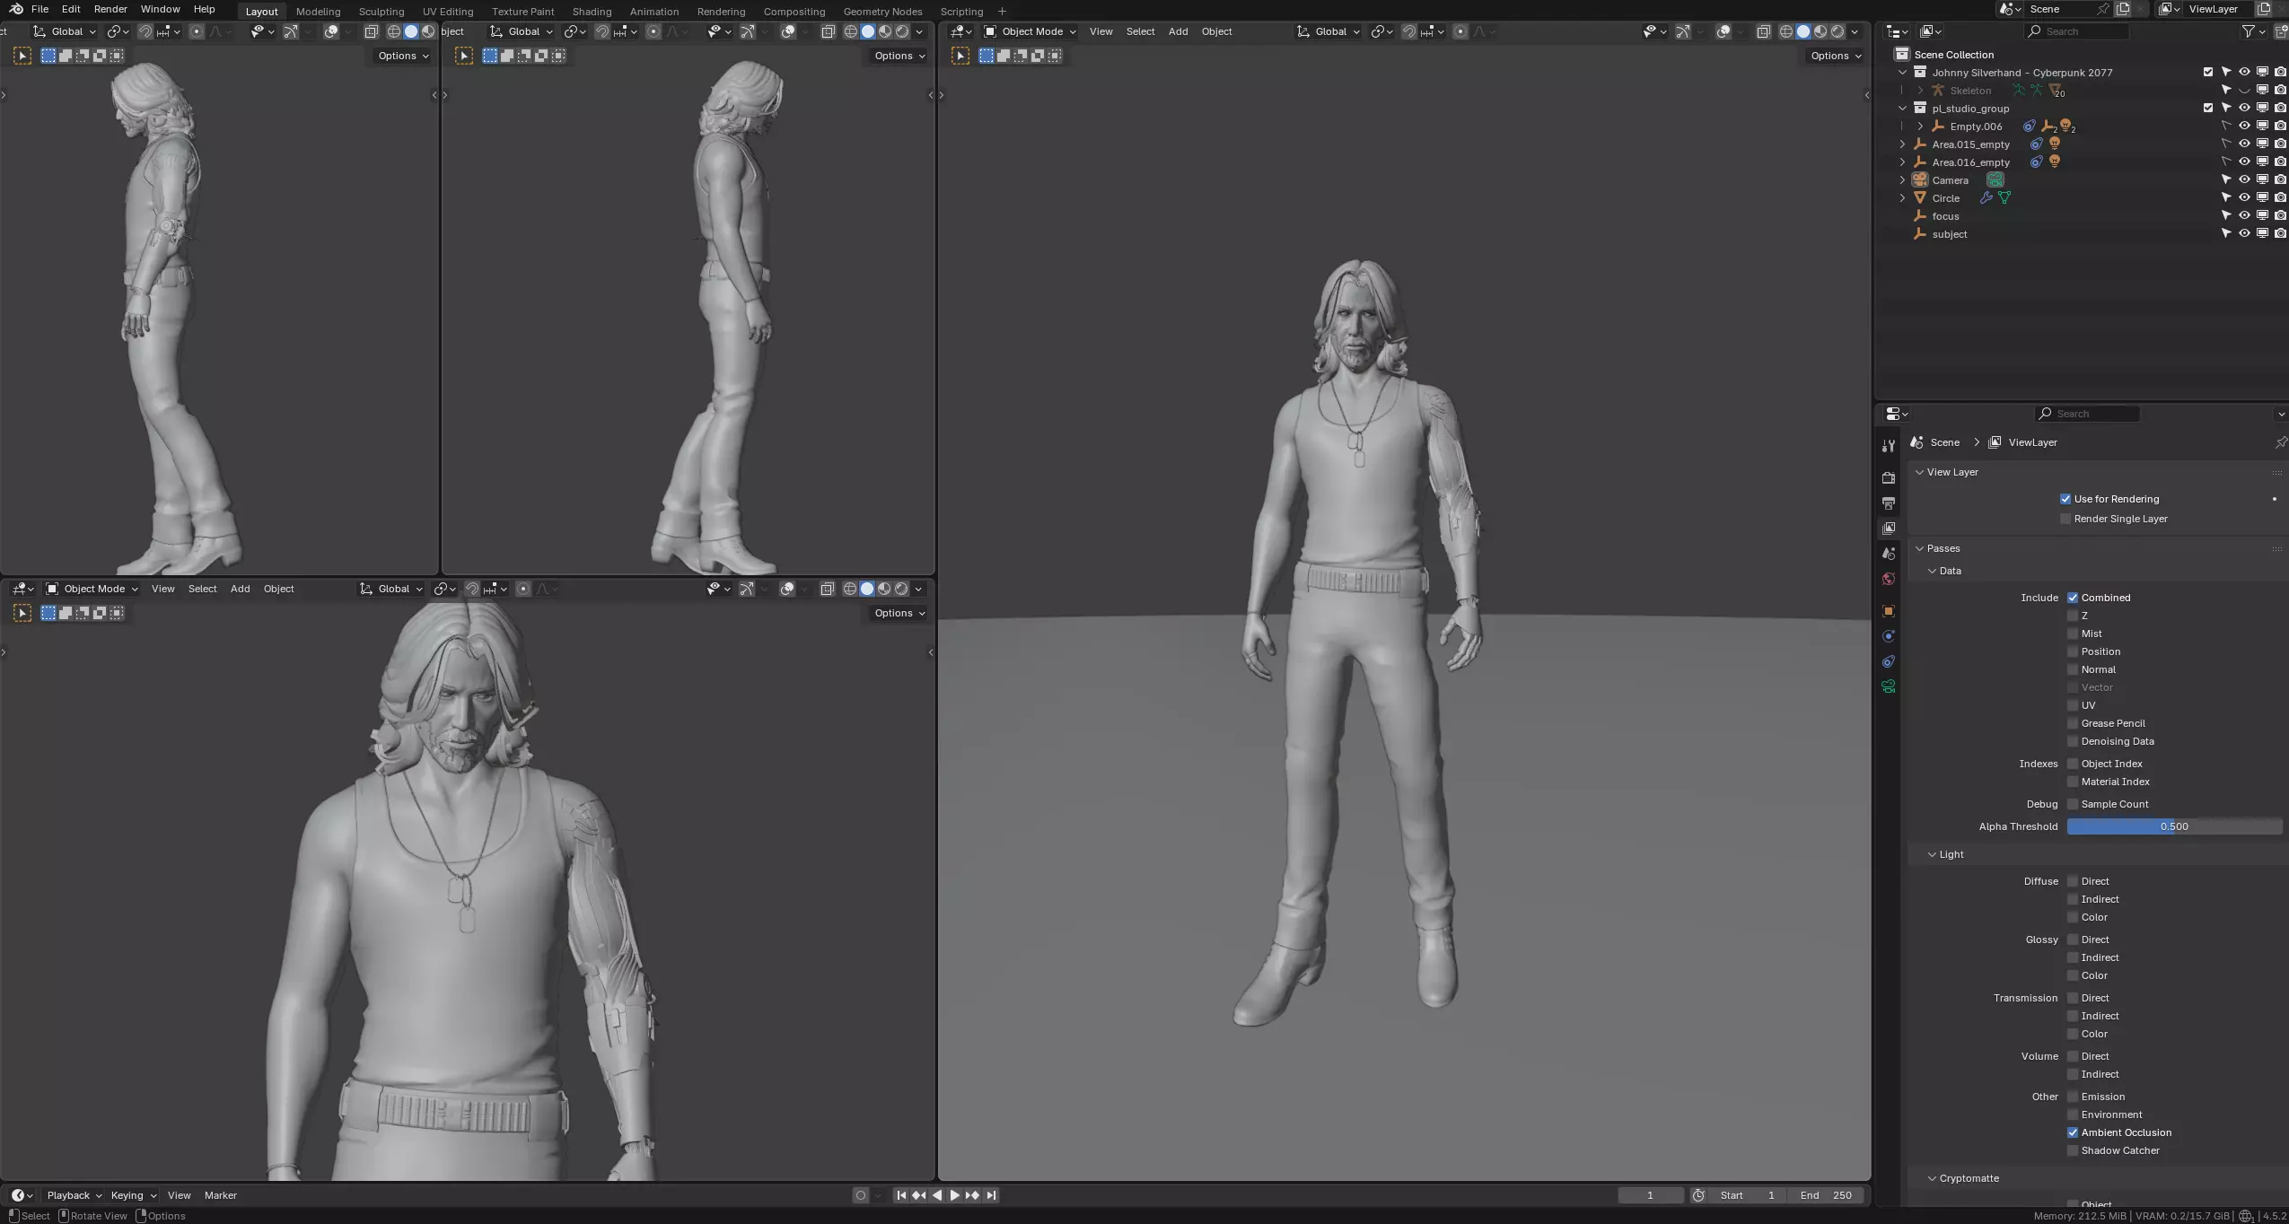Image resolution: width=2289 pixels, height=1224 pixels.
Task: Enable the Shadow Catcher pass
Action: pos(2073,1150)
